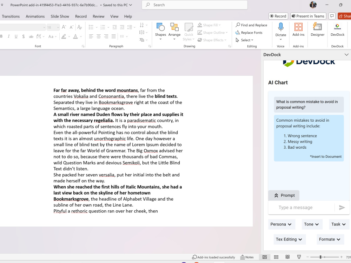Switch to Normal view

coord(265,257)
